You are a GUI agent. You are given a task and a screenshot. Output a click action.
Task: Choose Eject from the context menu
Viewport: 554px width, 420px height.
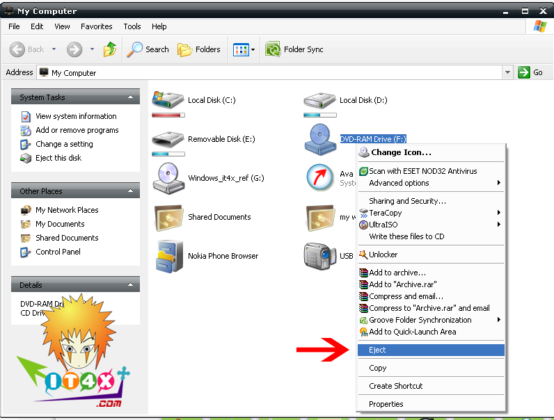pos(378,350)
